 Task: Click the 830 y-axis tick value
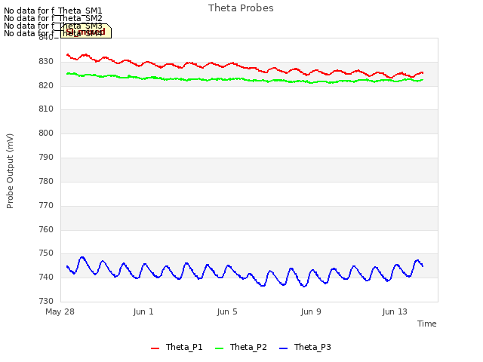pos(46,62)
